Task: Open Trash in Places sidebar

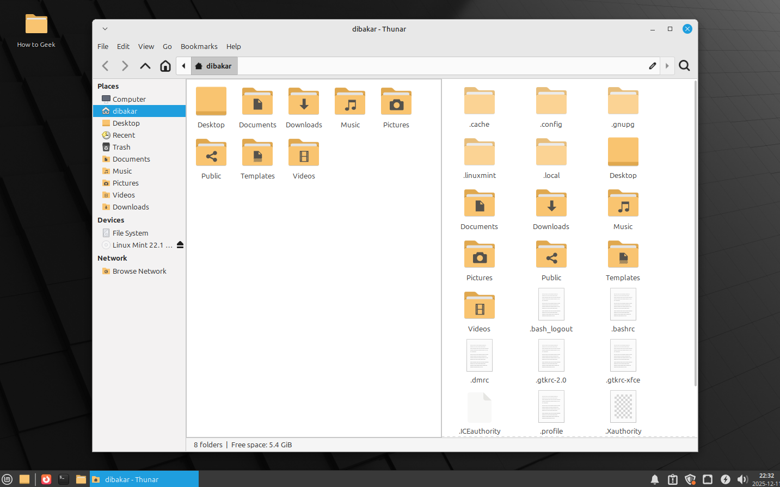Action: 121,147
